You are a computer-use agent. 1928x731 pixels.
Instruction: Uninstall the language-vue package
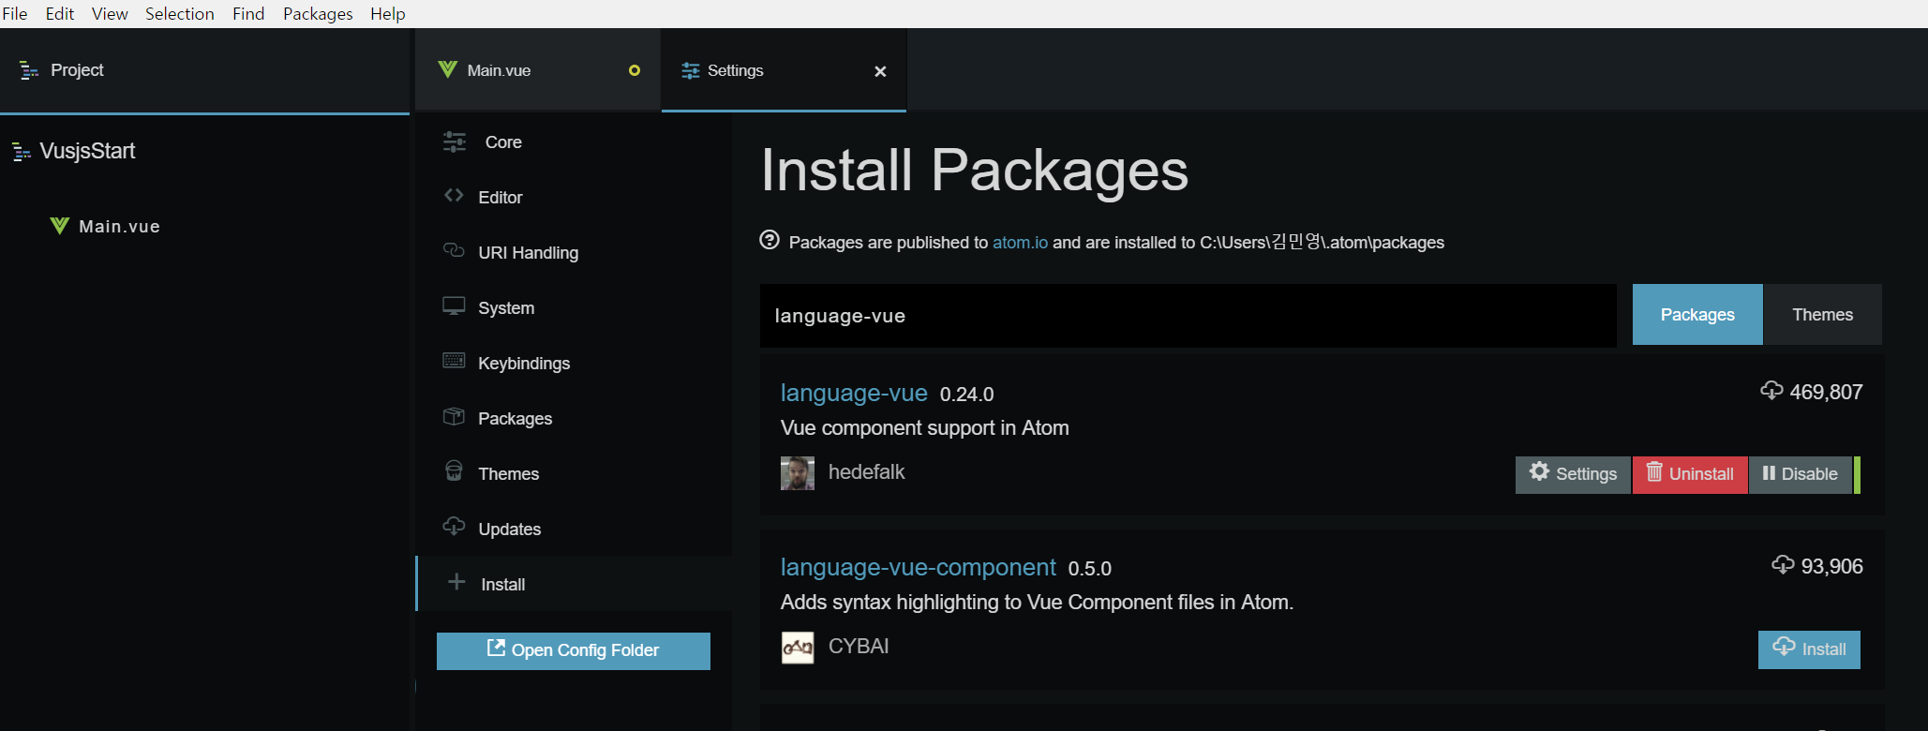pyautogui.click(x=1690, y=474)
